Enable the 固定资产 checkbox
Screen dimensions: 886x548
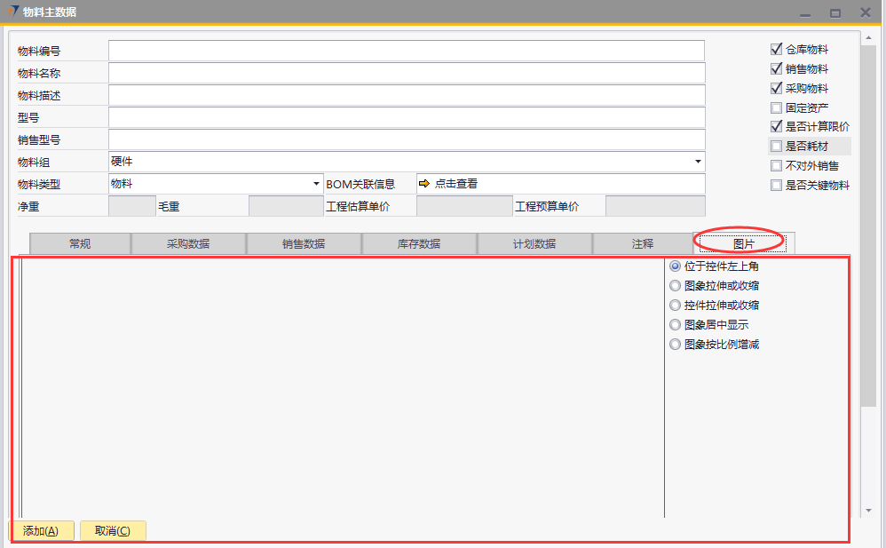point(777,107)
